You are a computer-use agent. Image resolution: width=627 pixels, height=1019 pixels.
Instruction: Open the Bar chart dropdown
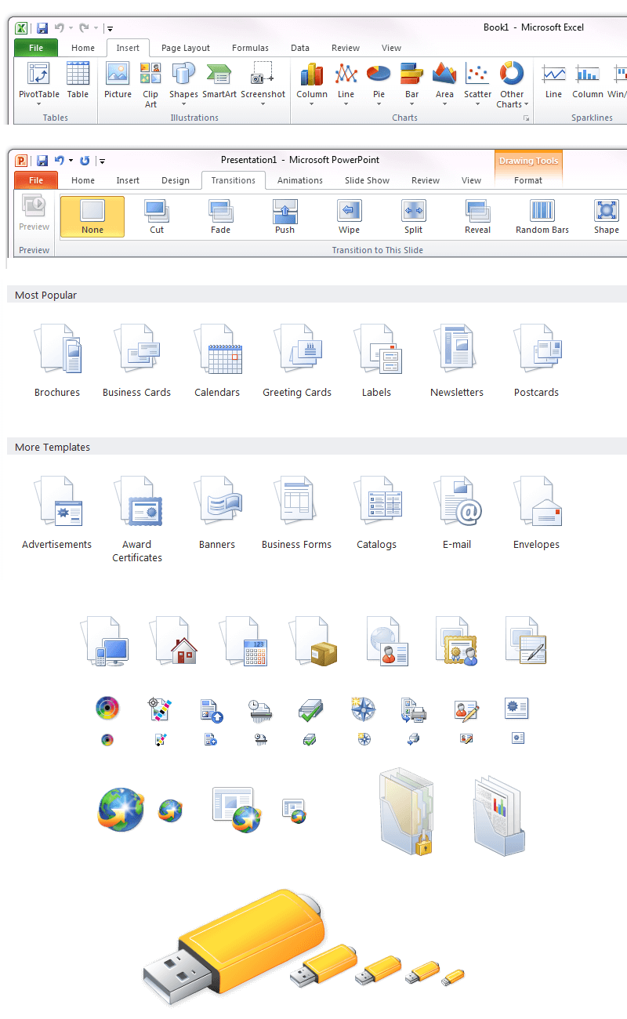tap(411, 85)
